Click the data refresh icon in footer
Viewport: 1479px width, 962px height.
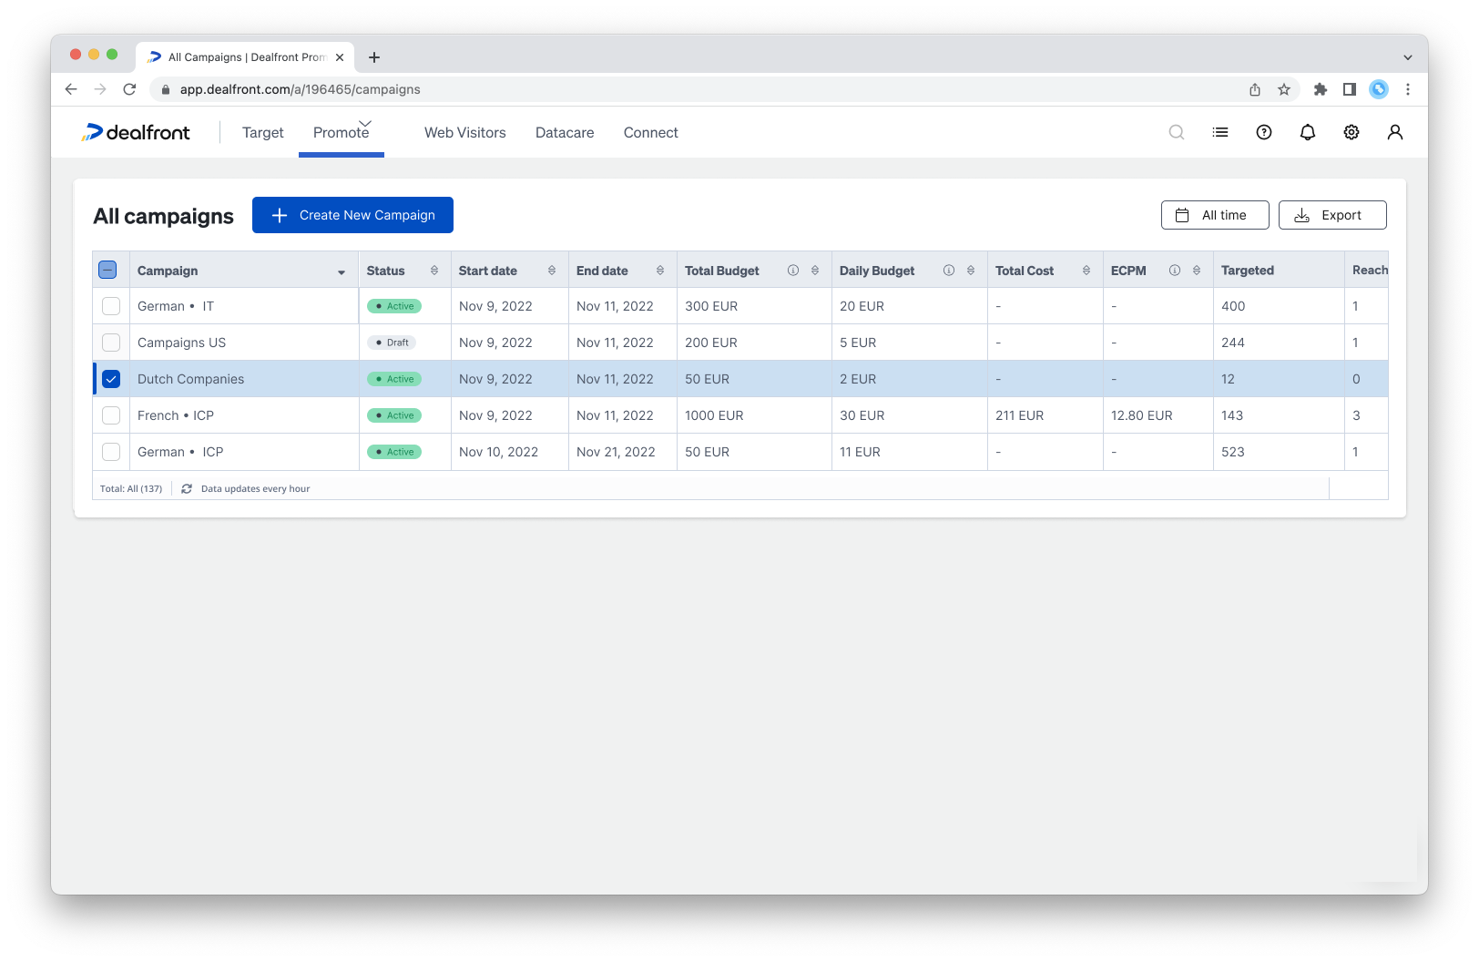[x=187, y=489]
